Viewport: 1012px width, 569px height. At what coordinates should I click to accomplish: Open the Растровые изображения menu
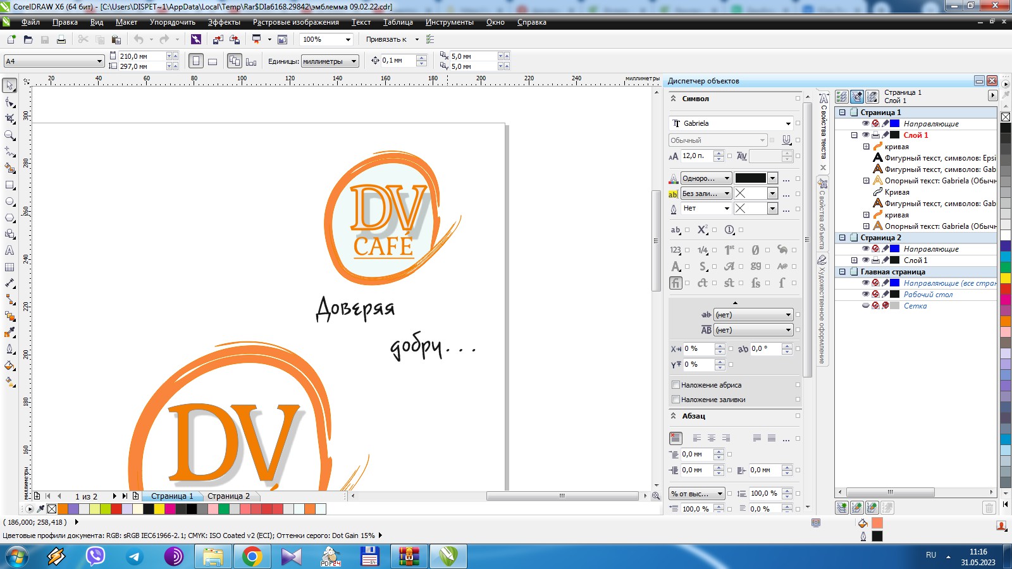pyautogui.click(x=296, y=22)
